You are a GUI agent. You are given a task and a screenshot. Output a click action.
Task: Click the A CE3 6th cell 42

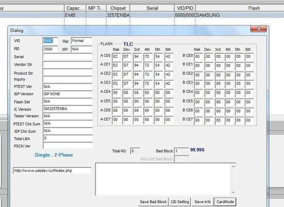(169, 83)
